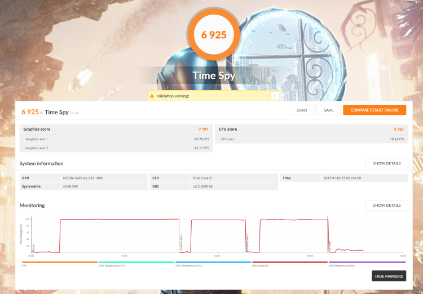This screenshot has height=294, width=423.
Task: Click the Validation warning! message
Action: point(173,96)
